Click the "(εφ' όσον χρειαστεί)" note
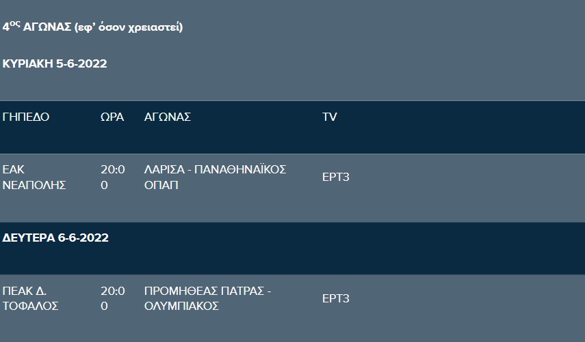The width and height of the screenshot is (585, 342). tap(128, 28)
